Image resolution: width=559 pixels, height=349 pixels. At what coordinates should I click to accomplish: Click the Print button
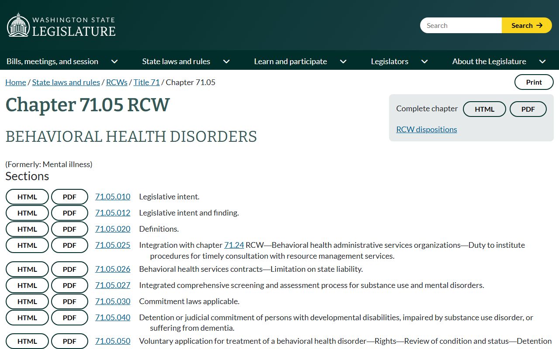pyautogui.click(x=534, y=82)
